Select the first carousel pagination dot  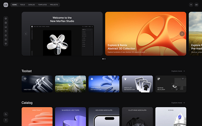(x=103, y=59)
